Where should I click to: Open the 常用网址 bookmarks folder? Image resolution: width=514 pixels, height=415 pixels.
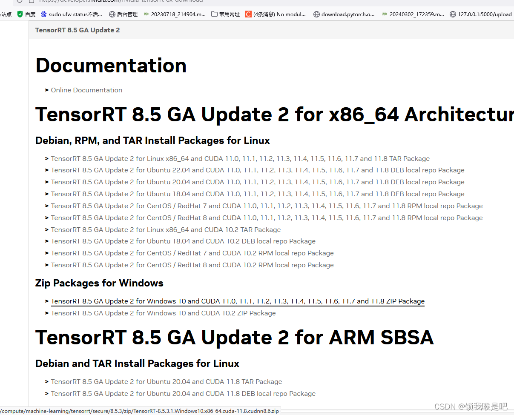click(226, 14)
